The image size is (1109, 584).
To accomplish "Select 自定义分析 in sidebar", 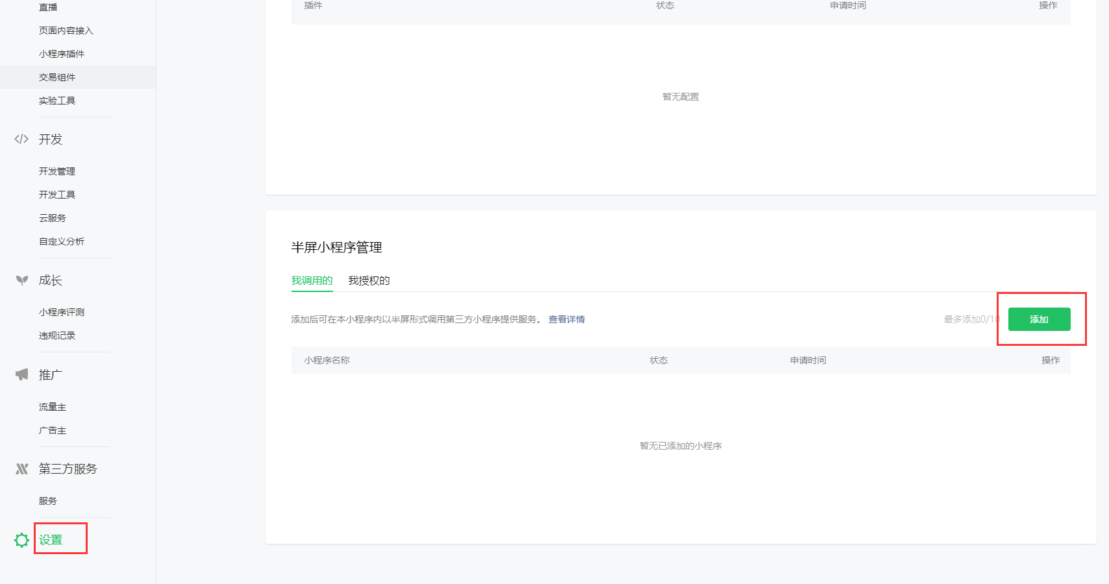I will tap(62, 241).
